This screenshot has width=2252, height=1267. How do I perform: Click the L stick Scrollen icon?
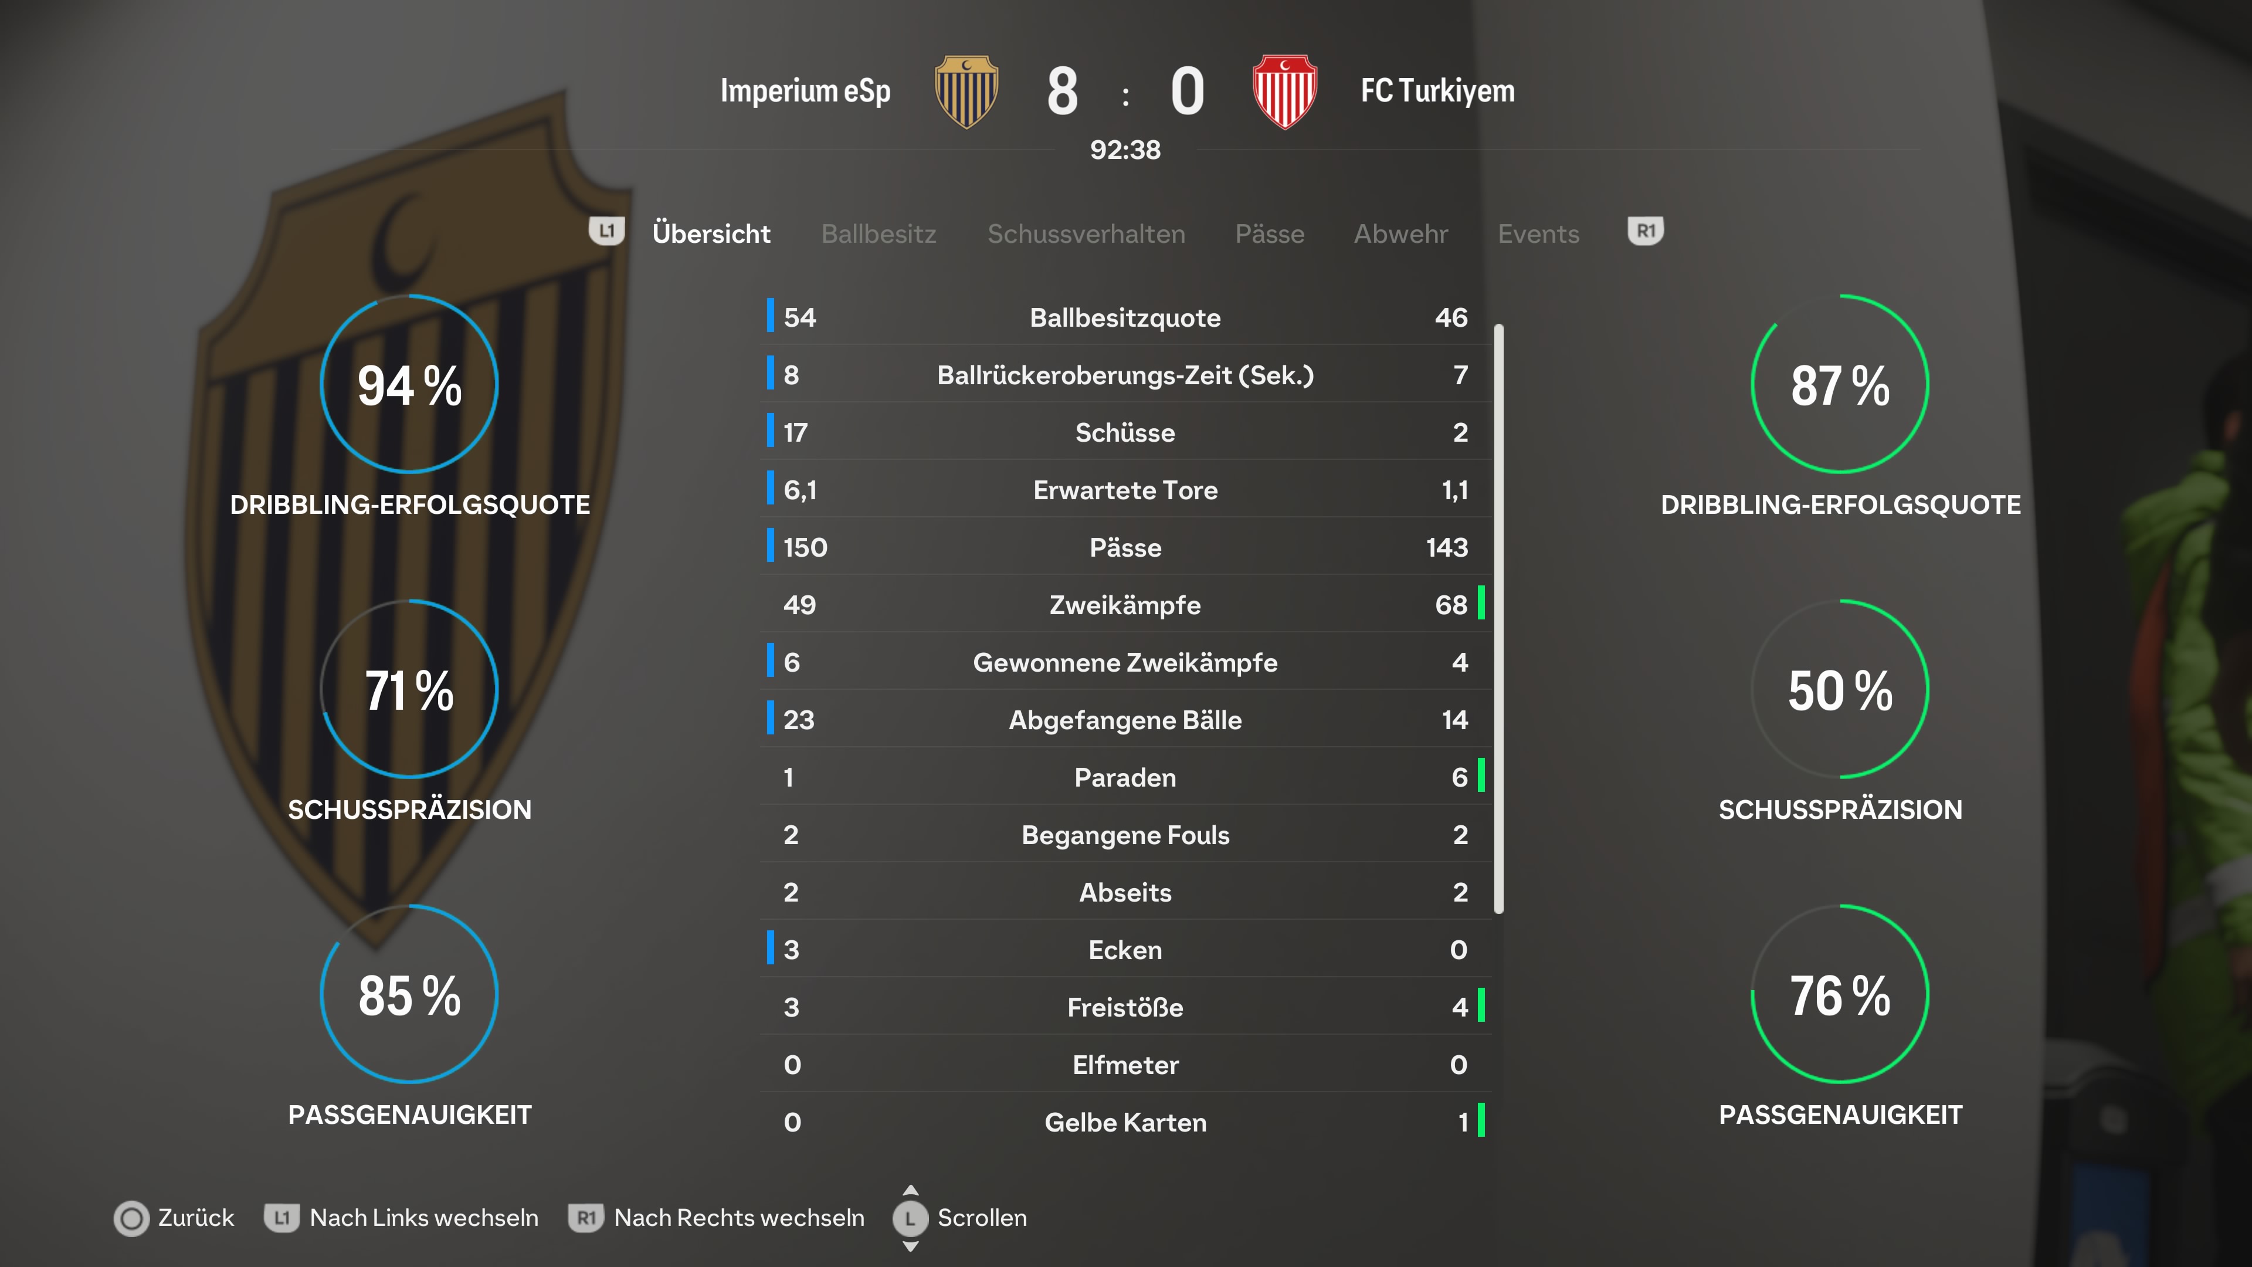point(910,1218)
